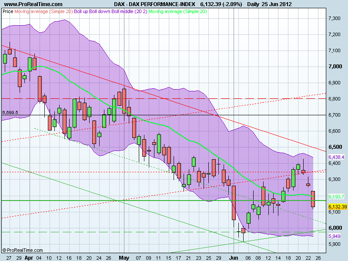The height and width of the screenshot is (261, 348).
Task: Click the 07 date label after May
Action: coord(138,258)
